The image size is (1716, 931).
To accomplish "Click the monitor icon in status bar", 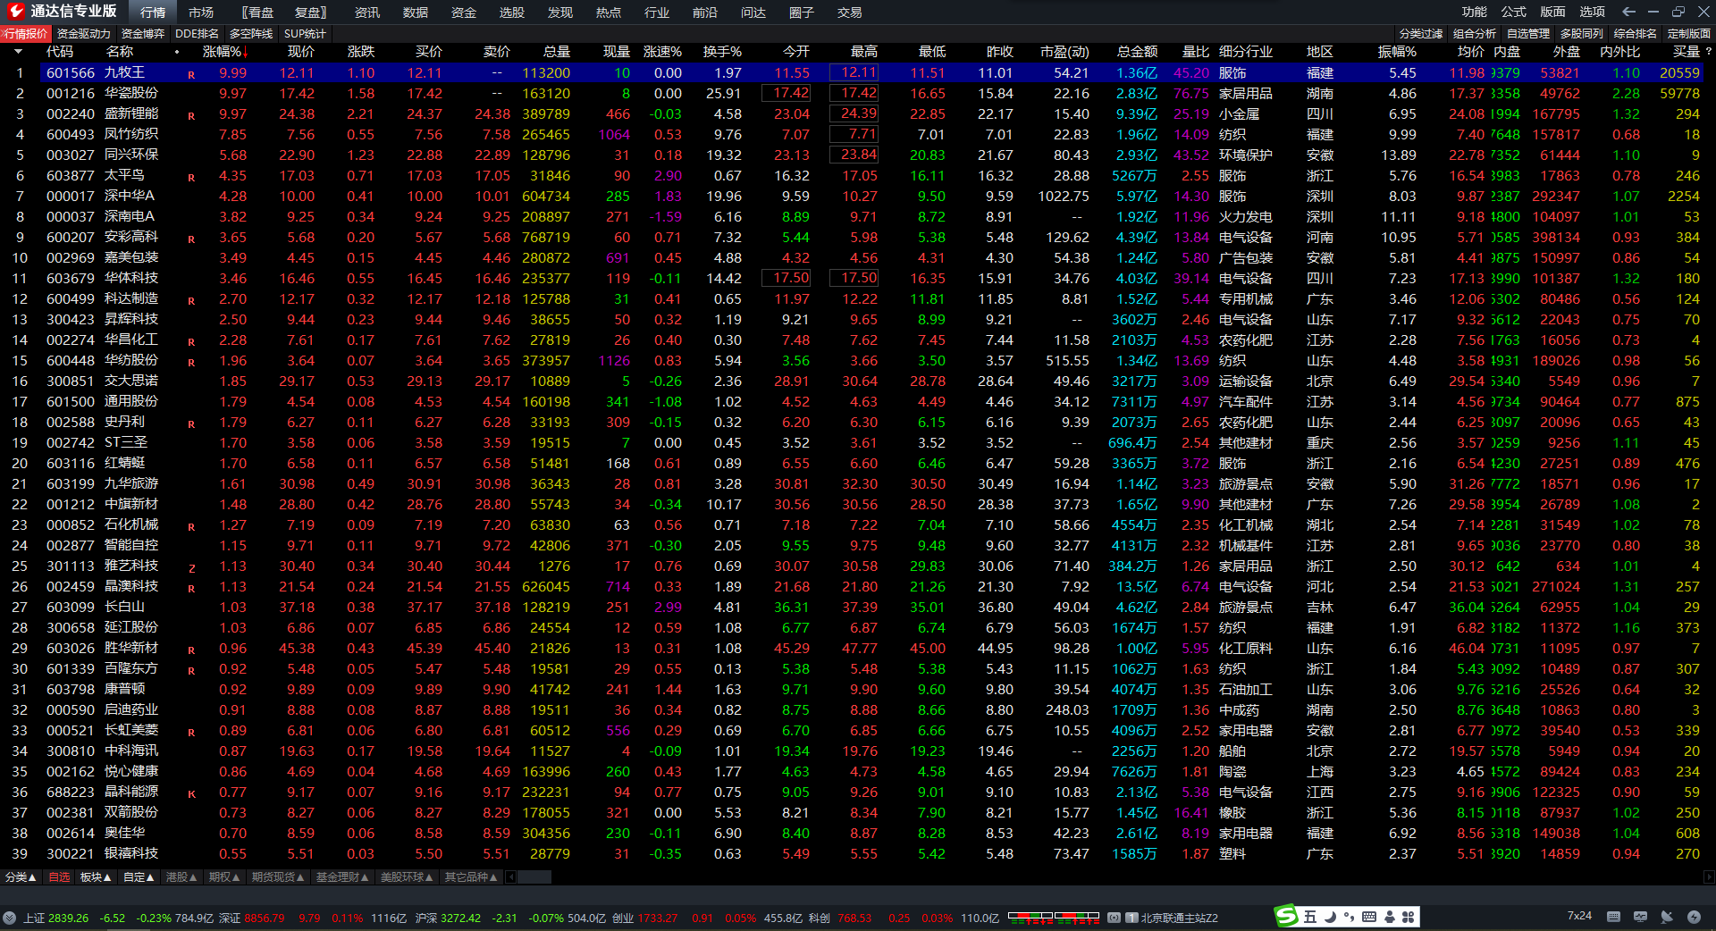I will [1640, 917].
